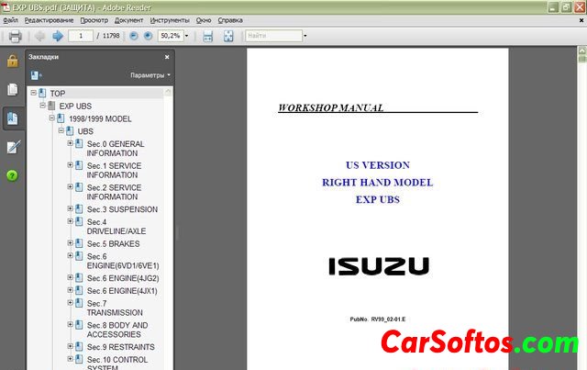Open the Файл menu
Screen dimensions: 587x370
10,19
